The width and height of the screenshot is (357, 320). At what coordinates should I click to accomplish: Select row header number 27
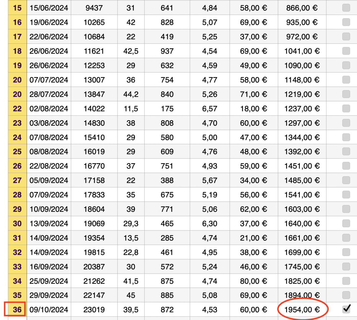(x=17, y=180)
